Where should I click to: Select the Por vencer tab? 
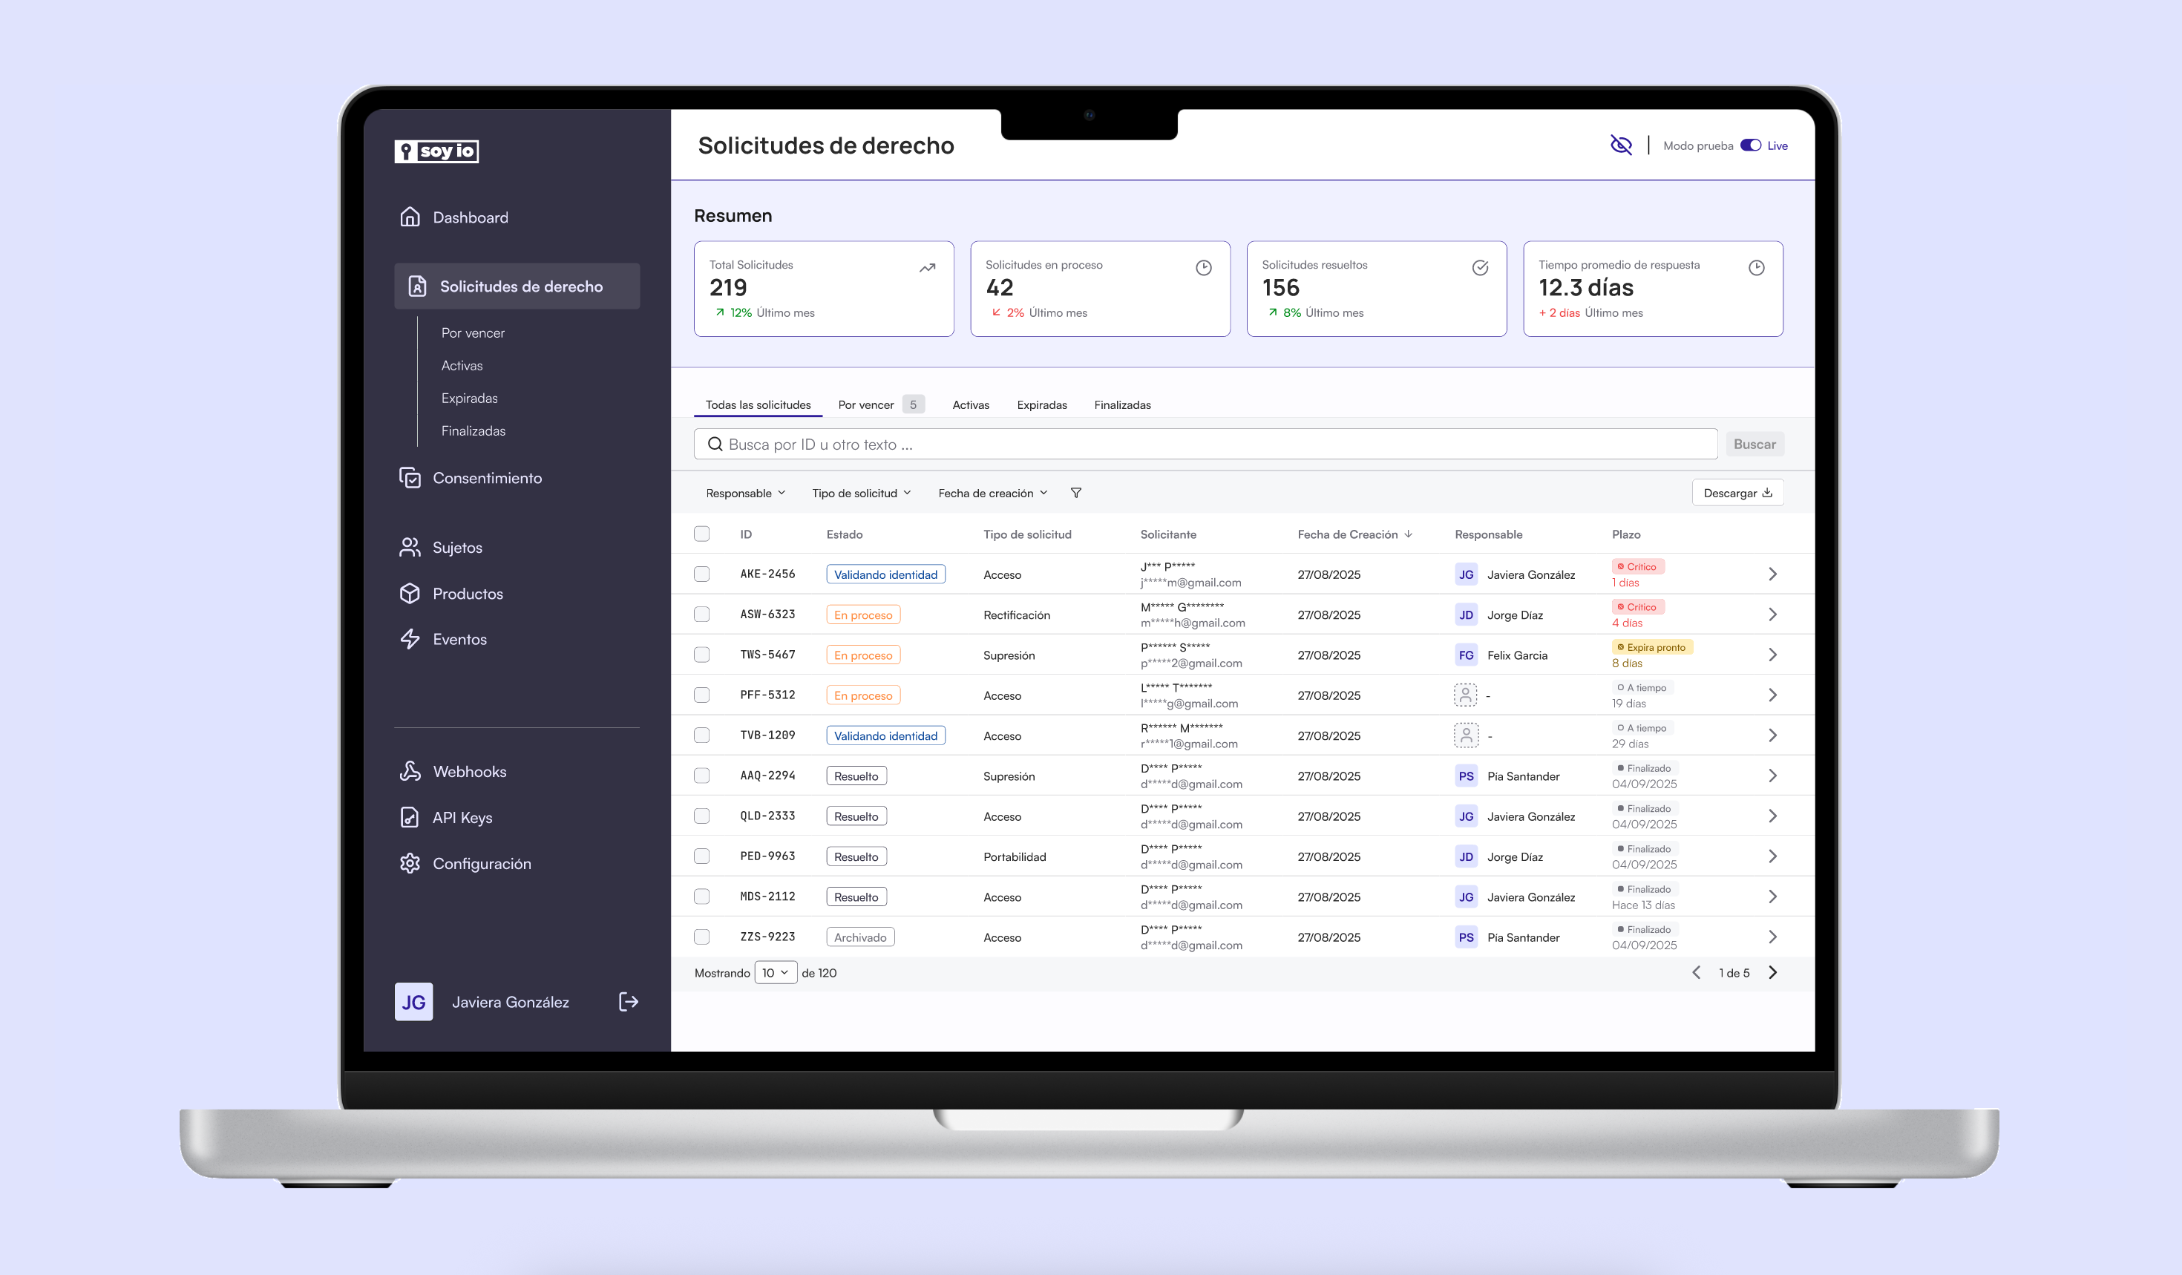coord(866,404)
